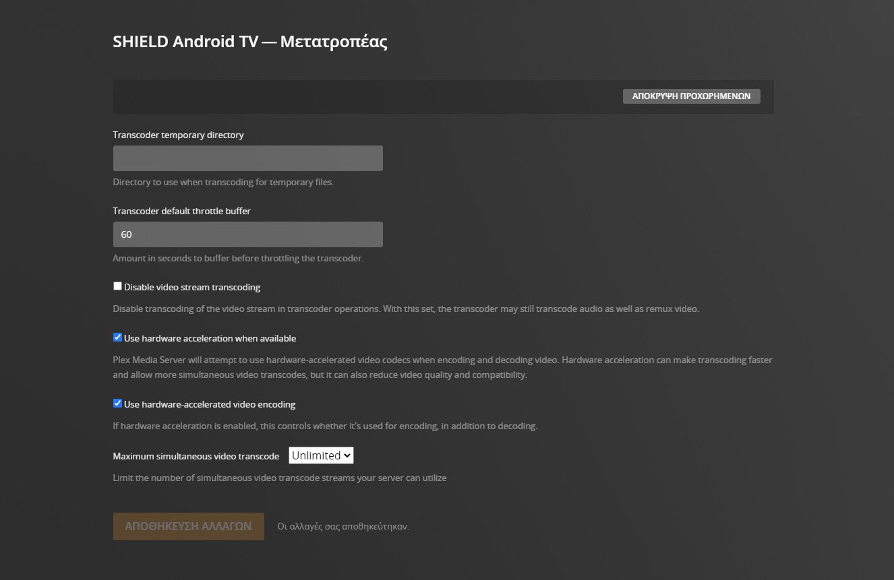The width and height of the screenshot is (894, 580).
Task: Click the 'If hardware acceleration is enabled' description
Action: 325,426
